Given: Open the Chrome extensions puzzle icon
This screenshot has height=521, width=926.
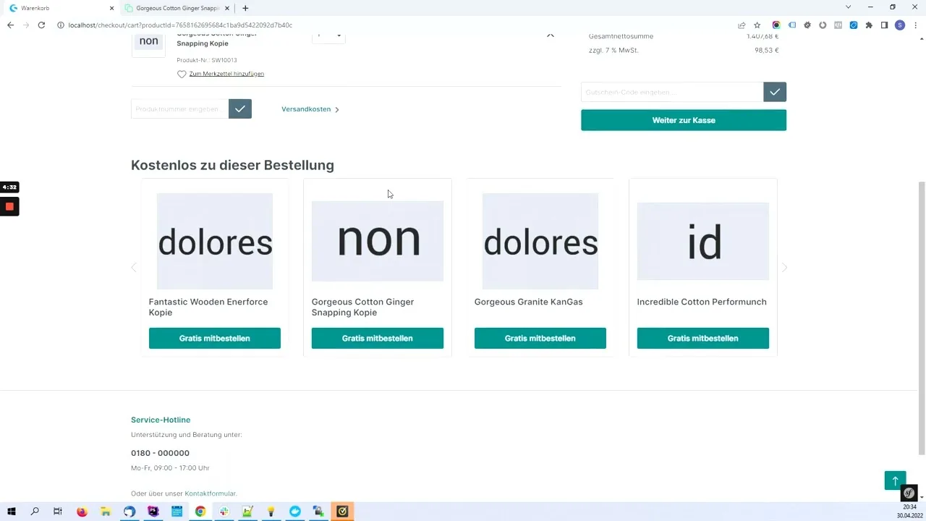Looking at the screenshot, I should (x=869, y=25).
